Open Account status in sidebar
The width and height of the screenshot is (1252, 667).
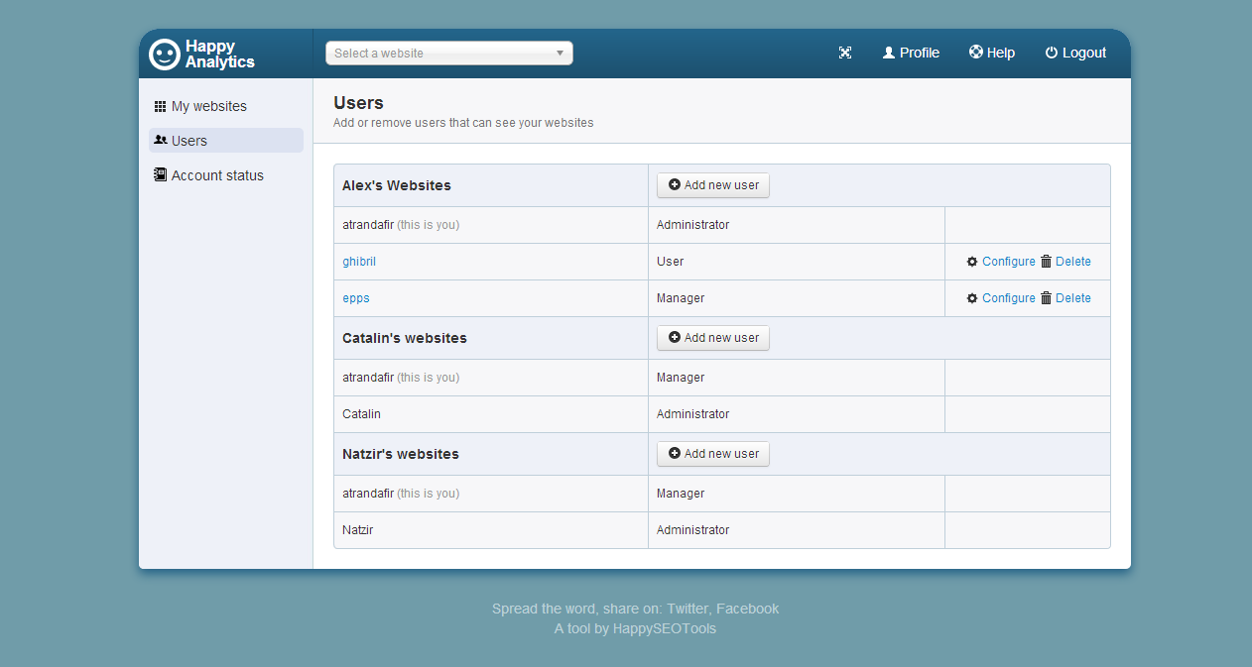216,175
